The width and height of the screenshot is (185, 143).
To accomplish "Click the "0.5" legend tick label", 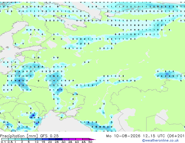I will coord(10,142).
